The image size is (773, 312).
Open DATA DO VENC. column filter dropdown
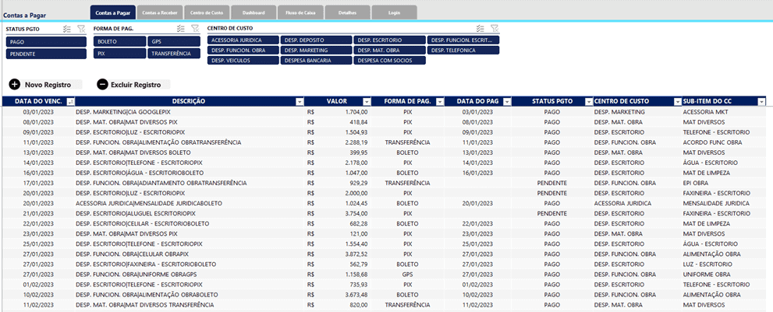tap(70, 101)
